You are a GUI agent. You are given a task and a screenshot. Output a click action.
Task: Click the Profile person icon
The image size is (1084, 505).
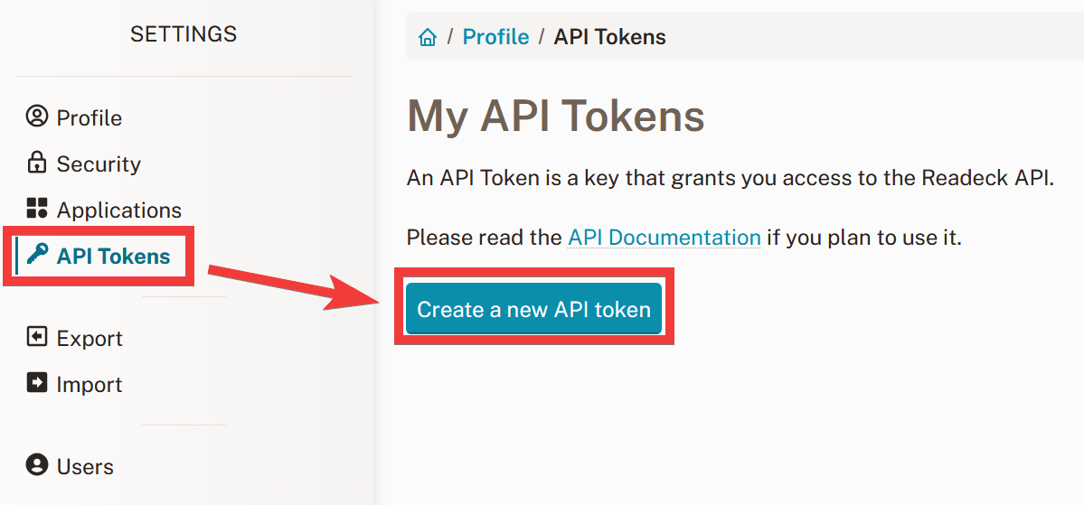[37, 117]
